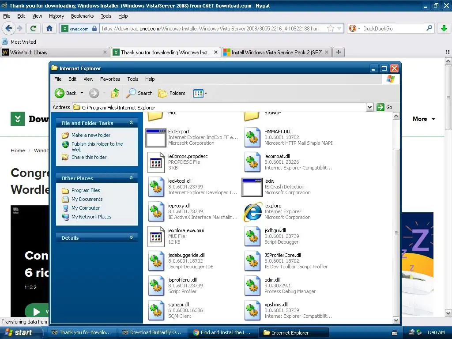The width and height of the screenshot is (452, 339).
Task: Expand the Details panel
Action: click(131, 237)
